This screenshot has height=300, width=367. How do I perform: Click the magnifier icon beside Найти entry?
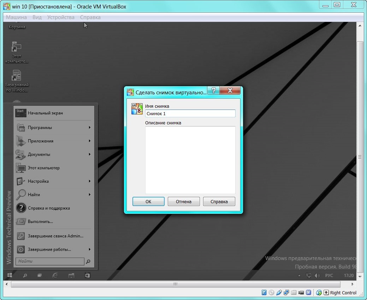[x=21, y=195]
